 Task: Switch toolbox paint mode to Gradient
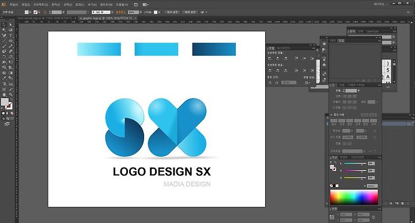pyautogui.click(x=7, y=113)
